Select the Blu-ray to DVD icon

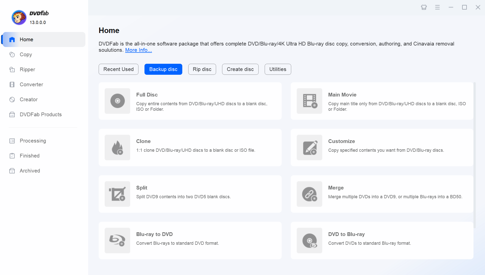coord(117,240)
